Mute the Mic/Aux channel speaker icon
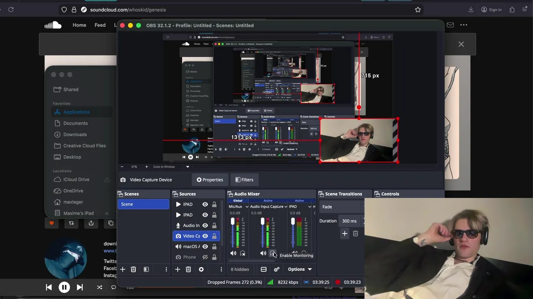This screenshot has width=533, height=299. 233,253
